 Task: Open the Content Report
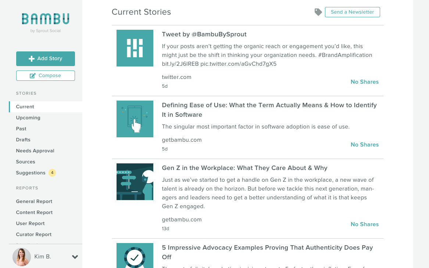click(34, 212)
